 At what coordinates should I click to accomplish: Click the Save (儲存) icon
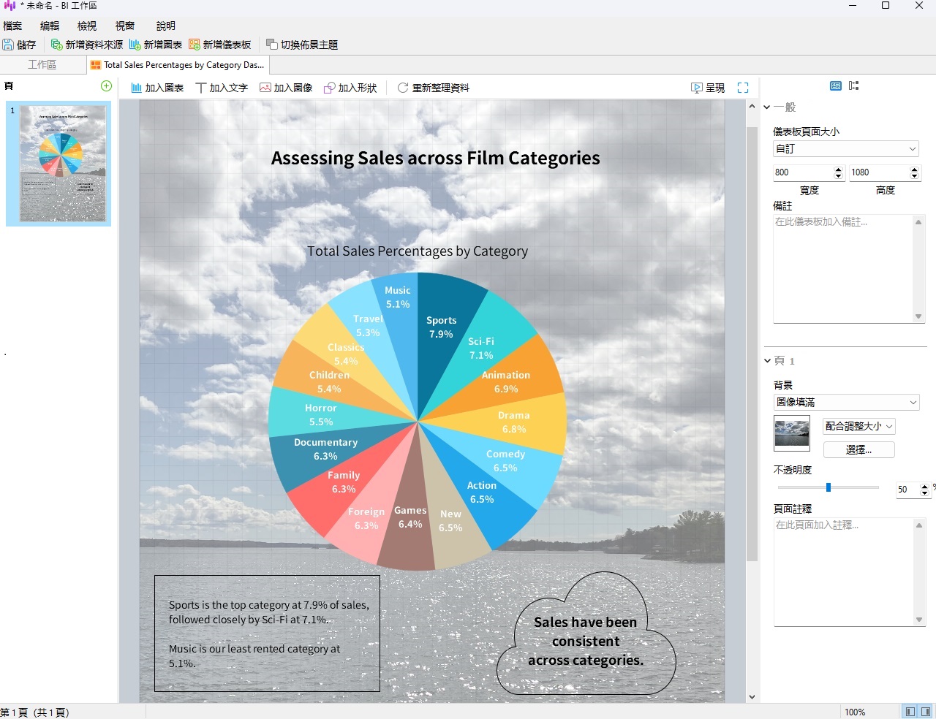tap(10, 44)
